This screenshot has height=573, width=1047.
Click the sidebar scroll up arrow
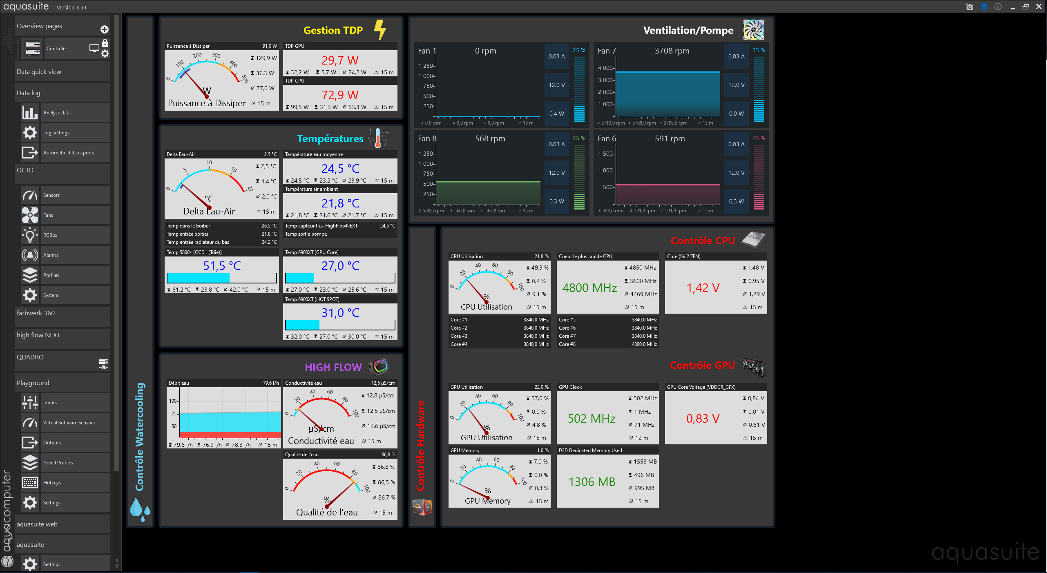[x=117, y=560]
